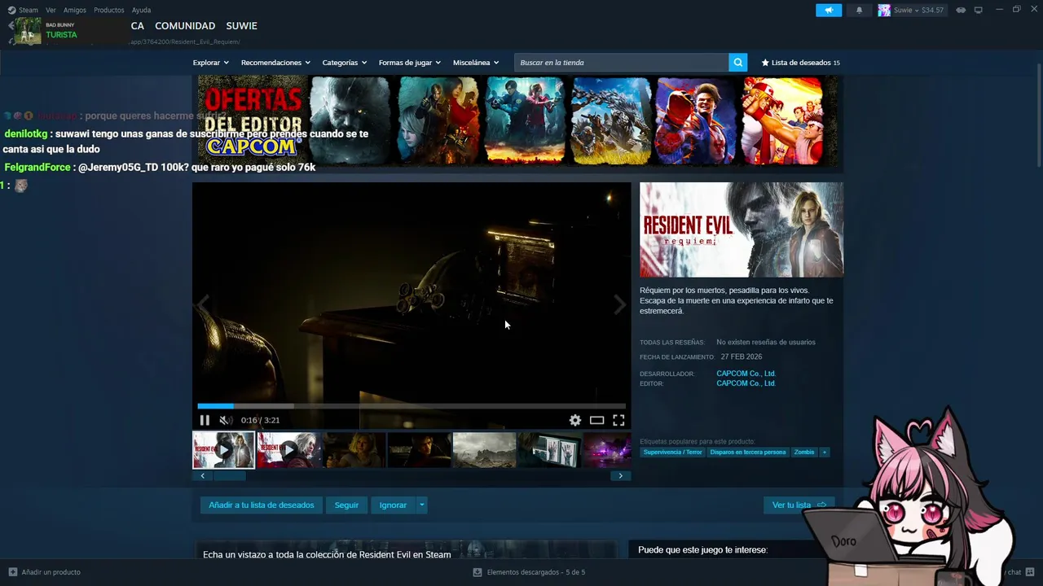Viewport: 1043px width, 586px height.
Task: Open CAPCOM Co., Ltd. editor link
Action: click(746, 383)
